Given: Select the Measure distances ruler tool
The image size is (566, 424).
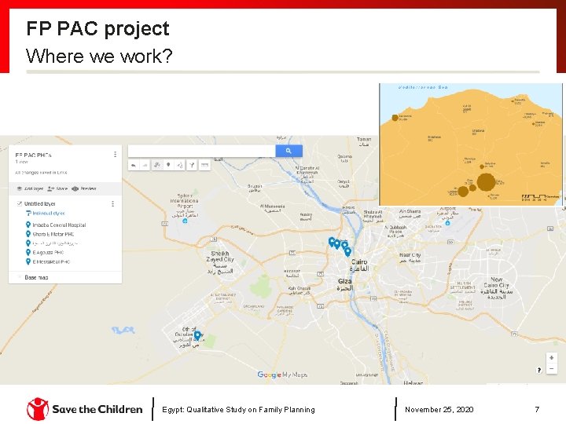Looking at the screenshot, I should (x=204, y=165).
